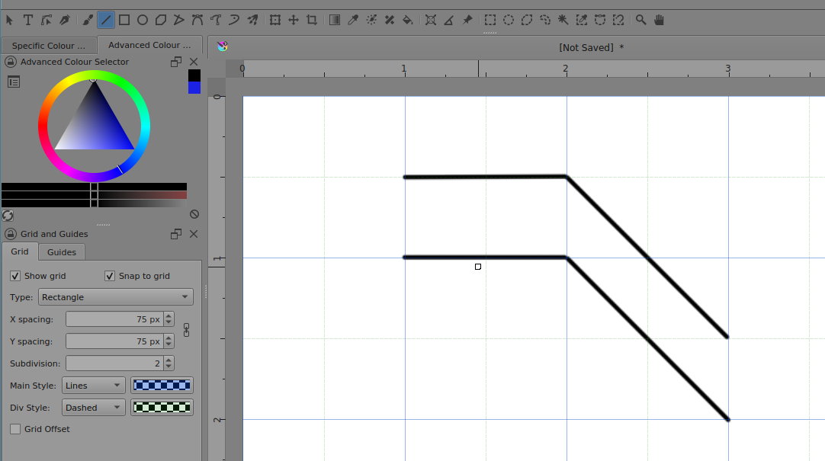825x461 pixels.
Task: Select the Pan hand tool
Action: click(x=660, y=20)
